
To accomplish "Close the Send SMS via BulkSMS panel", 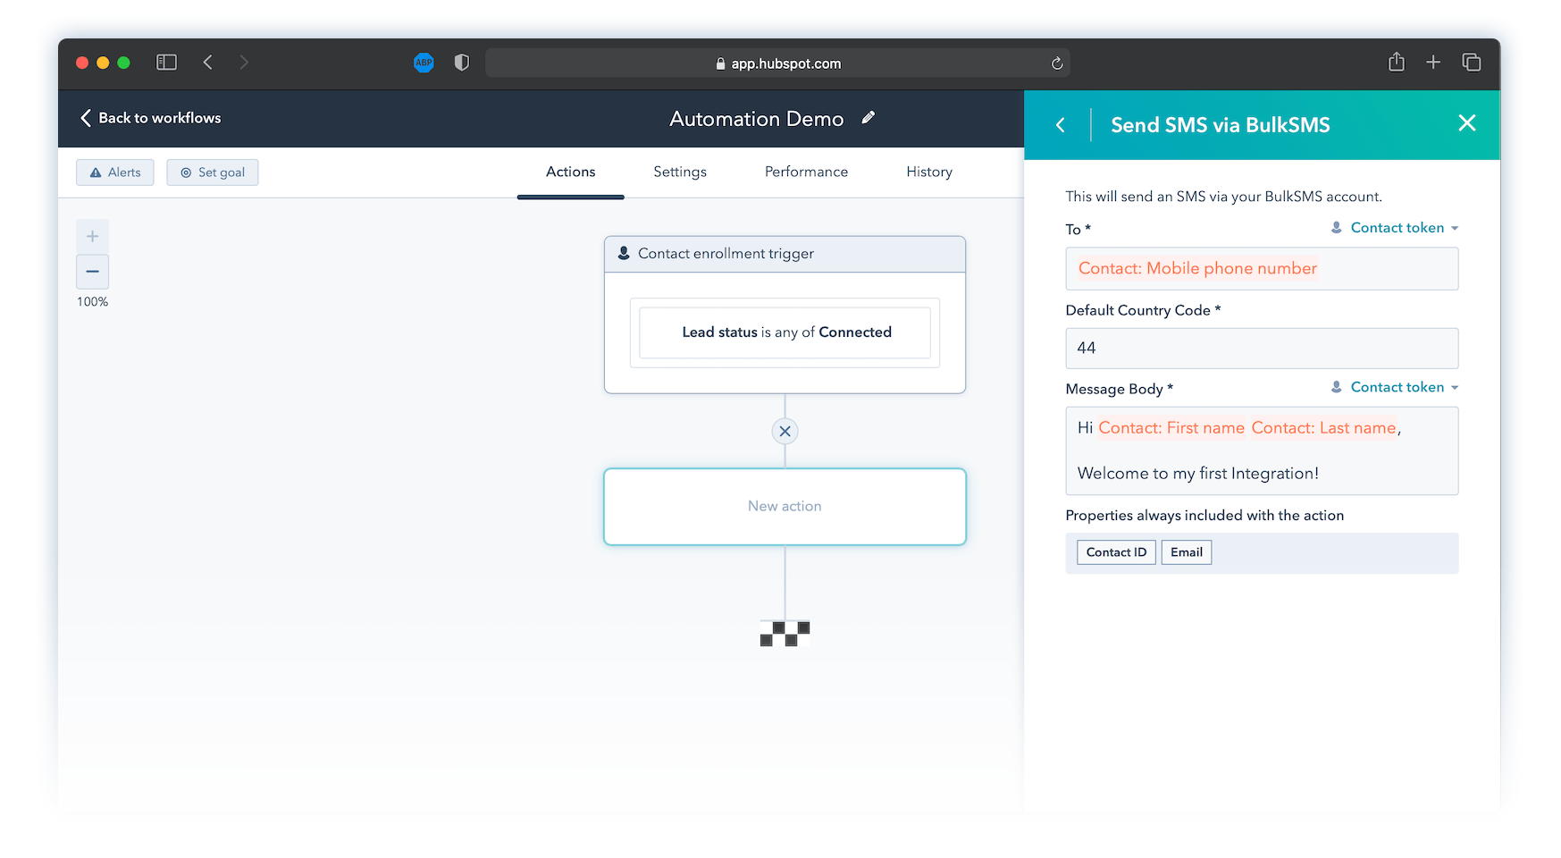I will point(1466,123).
